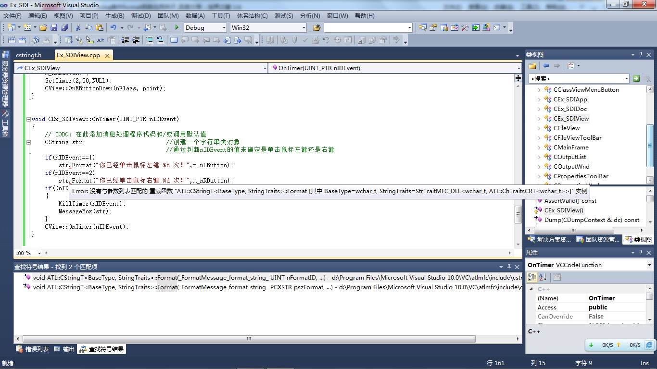Click the Find Symbol Results horizontal scrollbar
Image resolution: width=657 pixels, height=369 pixels.
249,339
